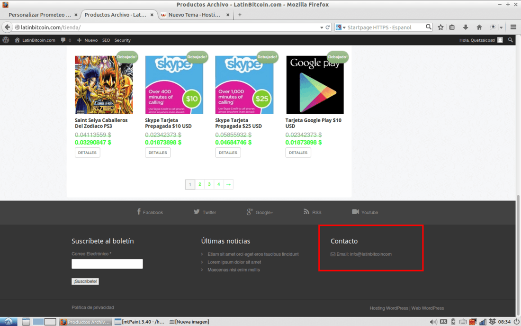Viewport: 521px width, 326px height.
Task: Open the Hosting WordPress footer link
Action: click(389, 308)
